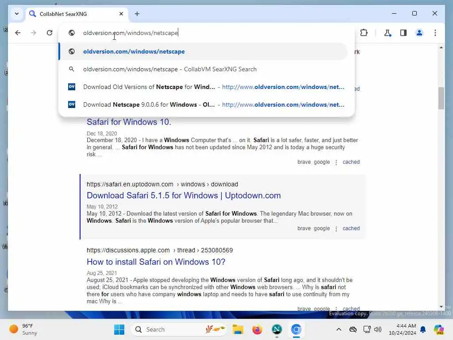Image resolution: width=453 pixels, height=340 pixels.
Task: Go back to previous page
Action: [18, 33]
